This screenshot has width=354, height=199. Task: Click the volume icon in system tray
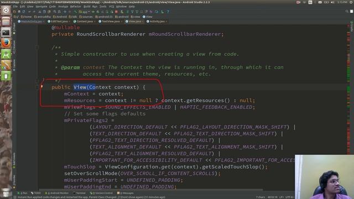(x=332, y=2)
